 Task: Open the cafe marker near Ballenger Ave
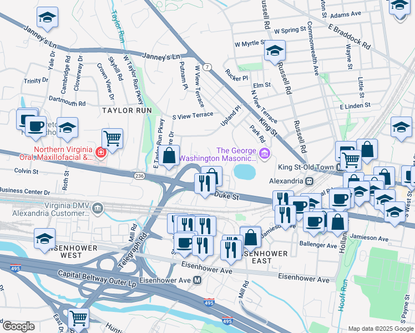point(313,224)
